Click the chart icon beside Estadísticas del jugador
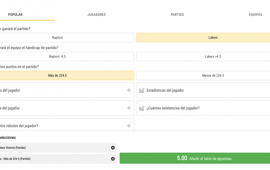270x170 pixels. pos(142,90)
